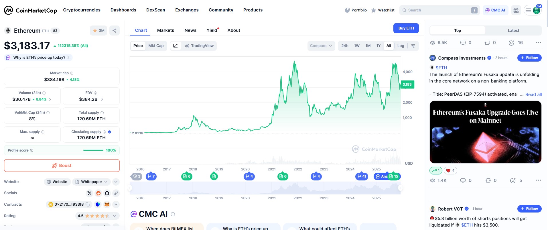Switch chart to Mkt Cap view

point(156,46)
